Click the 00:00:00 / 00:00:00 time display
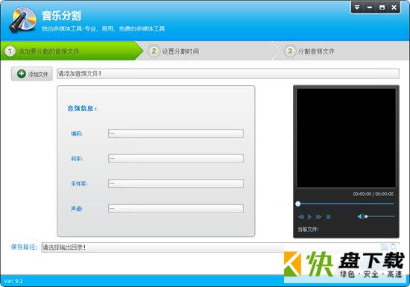 373,194
